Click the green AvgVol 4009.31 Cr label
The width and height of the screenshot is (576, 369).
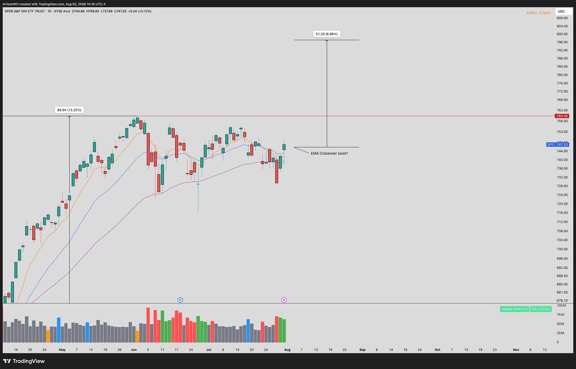pyautogui.click(x=515, y=309)
